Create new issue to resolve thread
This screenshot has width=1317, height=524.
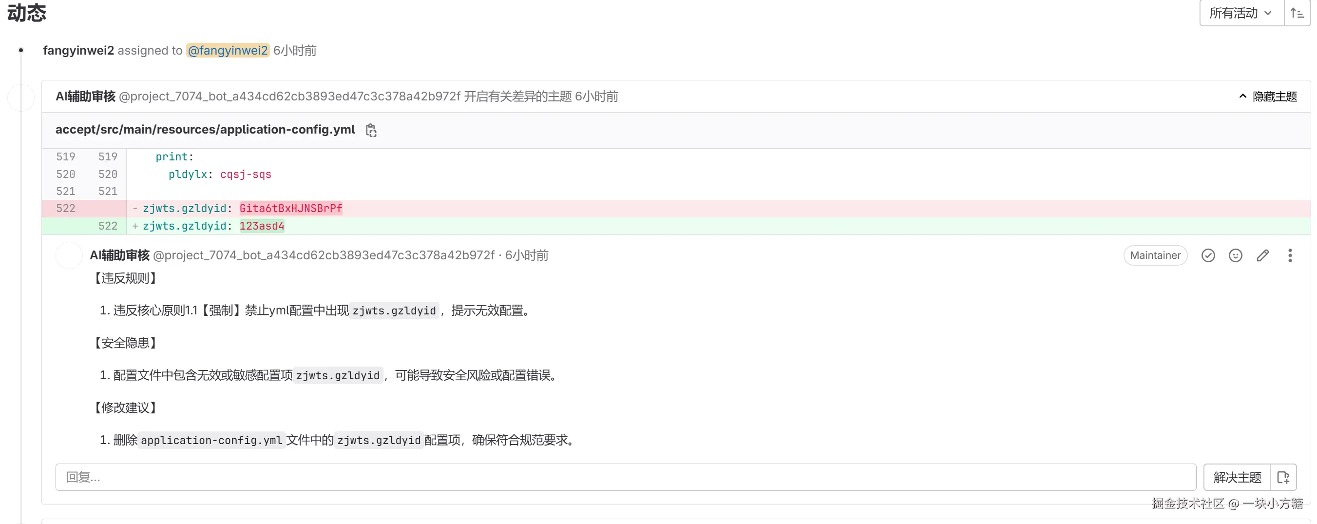[x=1283, y=477]
